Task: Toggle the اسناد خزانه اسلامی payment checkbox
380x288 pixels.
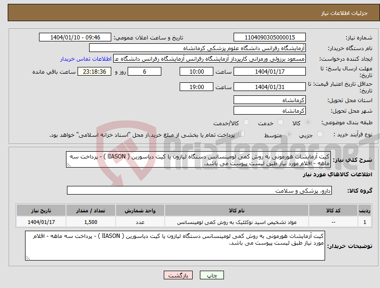Action: [x=242, y=134]
